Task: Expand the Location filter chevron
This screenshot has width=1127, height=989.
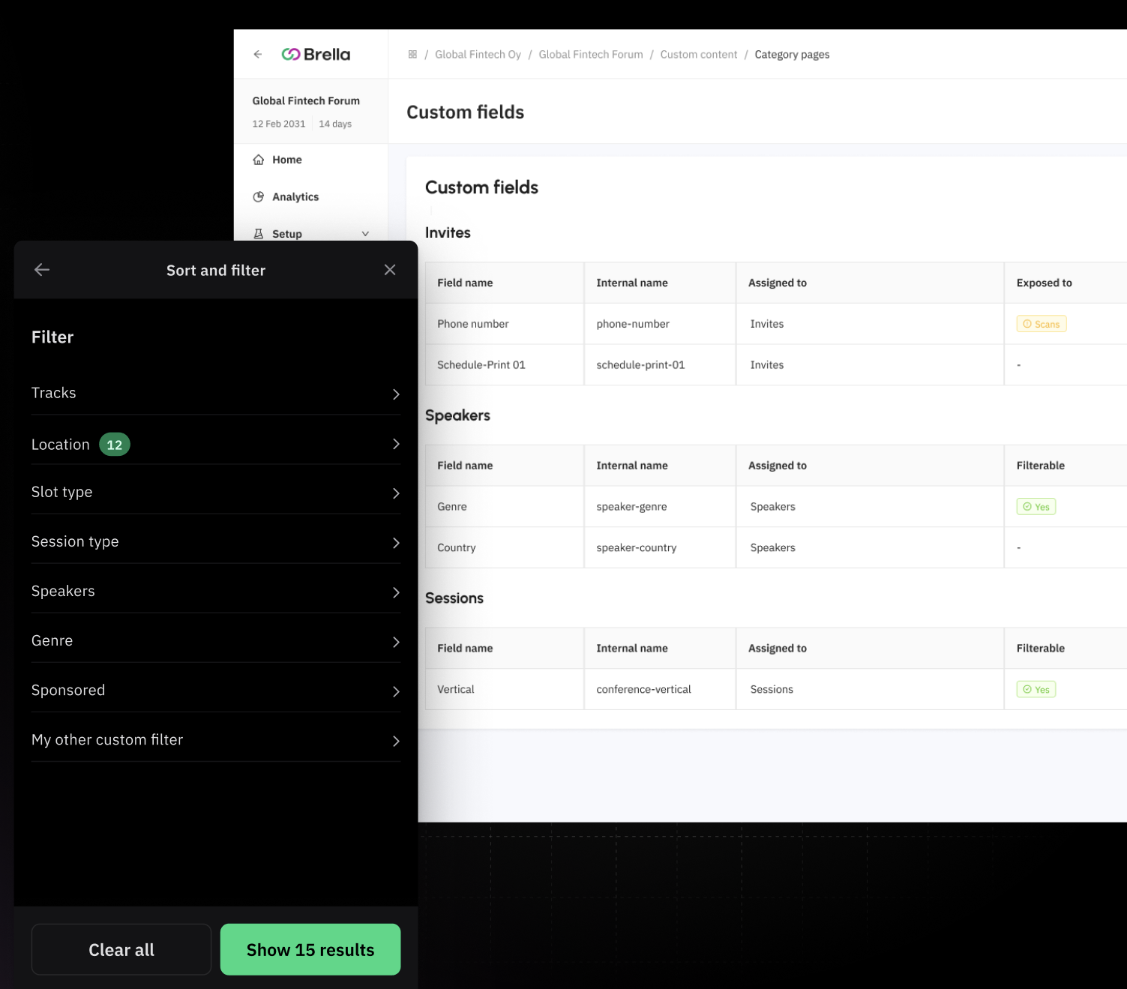Action: (396, 444)
